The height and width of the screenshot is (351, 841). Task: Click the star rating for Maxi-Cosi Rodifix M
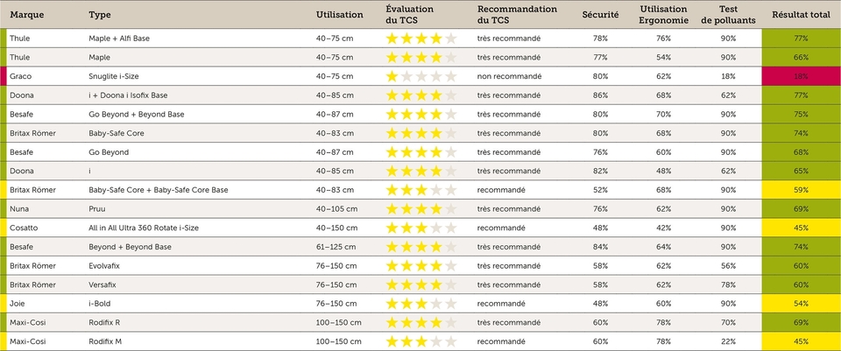coord(421,341)
